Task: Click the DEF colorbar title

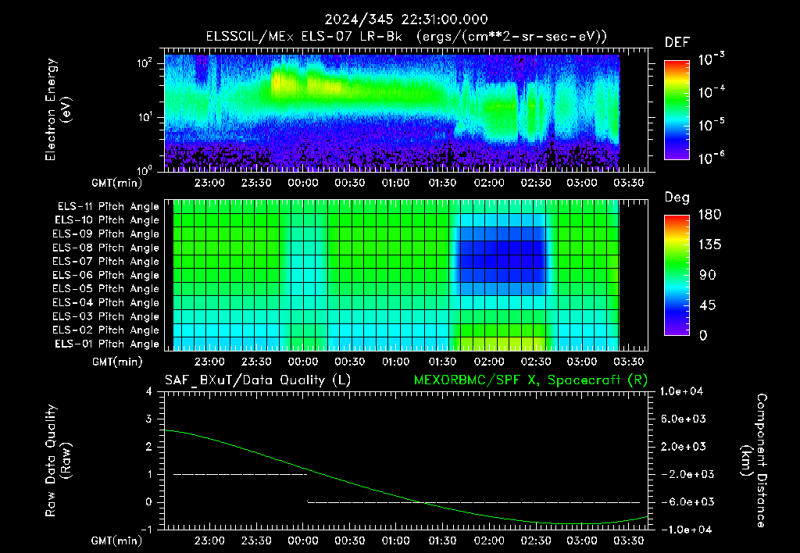Action: click(x=677, y=43)
